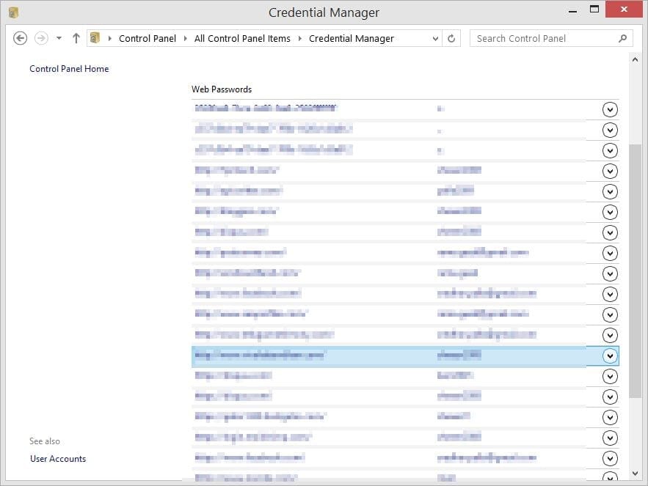Click the Credential Manager title bar icon
This screenshot has height=486, width=648.
pos(13,12)
